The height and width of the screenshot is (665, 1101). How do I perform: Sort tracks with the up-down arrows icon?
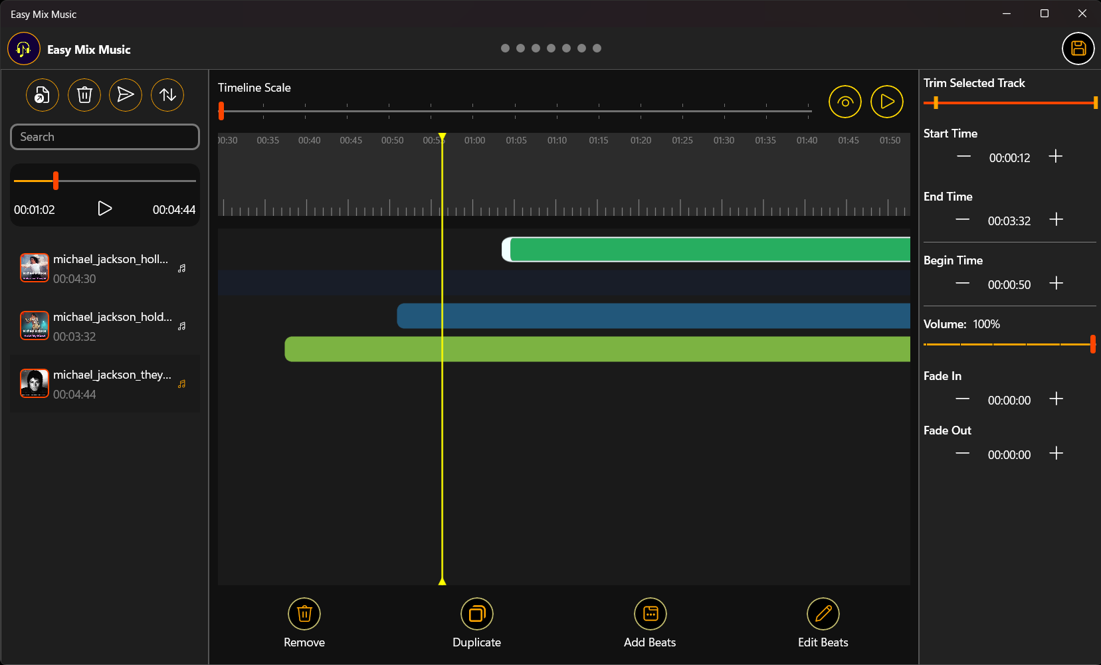(x=167, y=94)
